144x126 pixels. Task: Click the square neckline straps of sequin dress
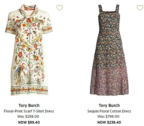pos(109,8)
